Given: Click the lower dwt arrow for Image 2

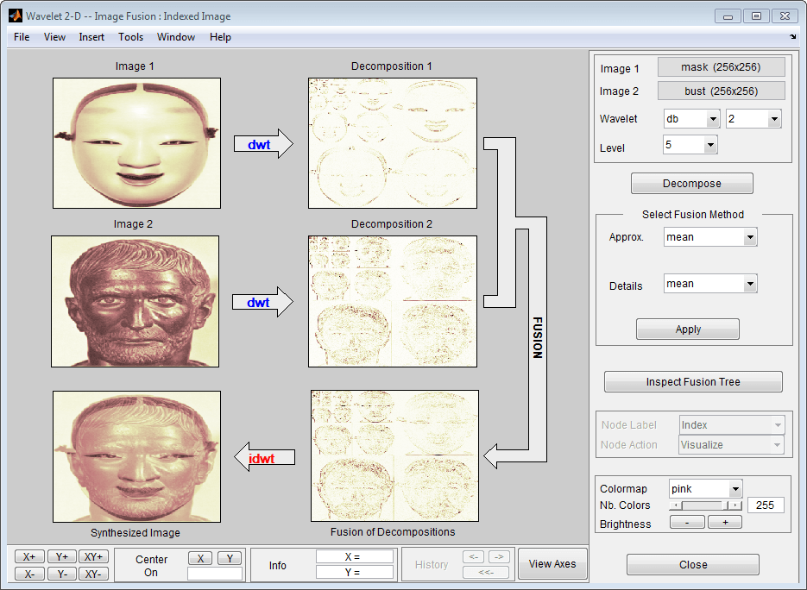Looking at the screenshot, I should 262,302.
